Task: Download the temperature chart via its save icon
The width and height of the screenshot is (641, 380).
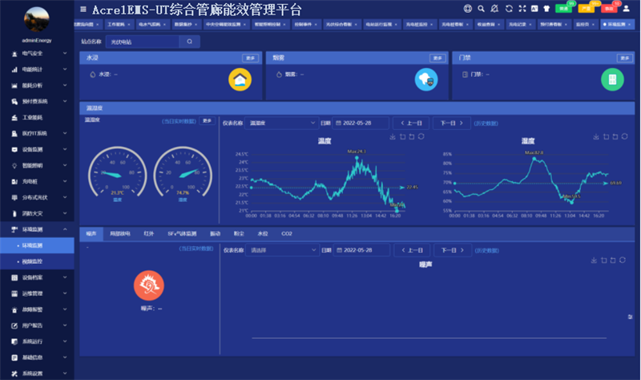Action: pos(393,136)
